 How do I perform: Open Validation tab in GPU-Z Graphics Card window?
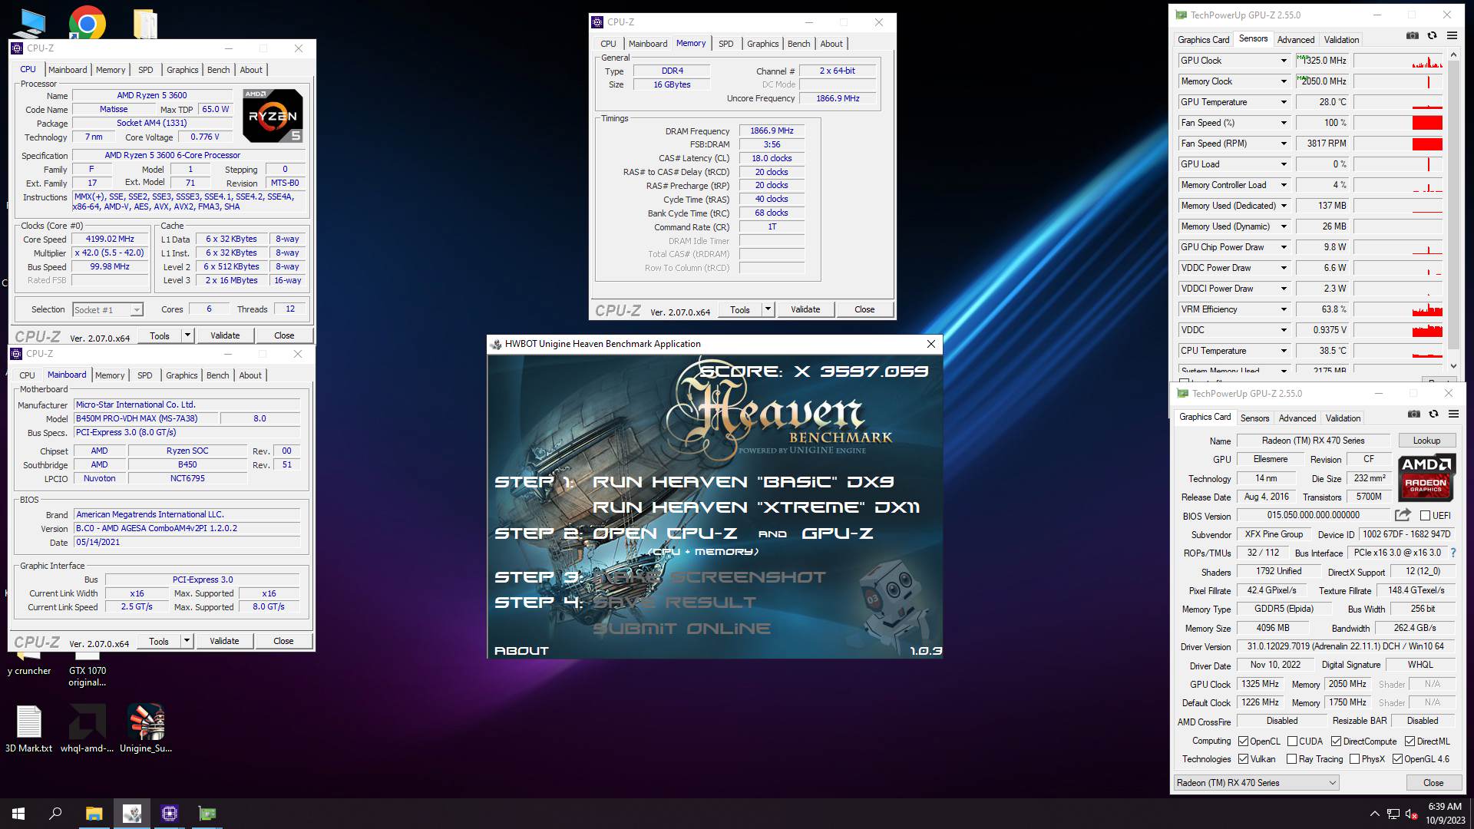tap(1343, 418)
